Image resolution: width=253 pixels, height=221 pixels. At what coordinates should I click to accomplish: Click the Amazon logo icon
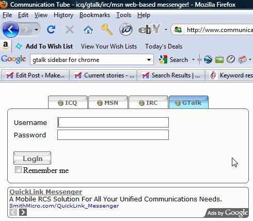coord(5,45)
